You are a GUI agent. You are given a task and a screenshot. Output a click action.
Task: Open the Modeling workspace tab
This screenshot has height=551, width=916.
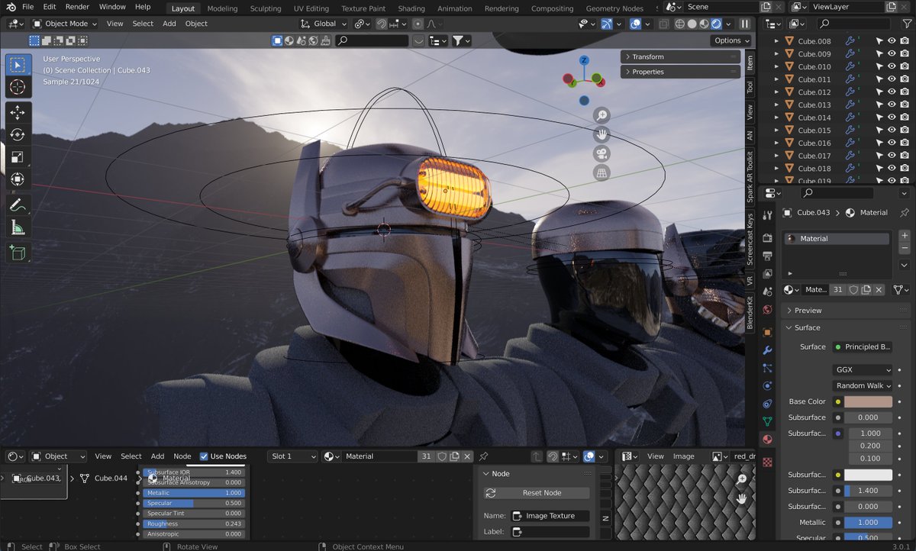(x=222, y=8)
